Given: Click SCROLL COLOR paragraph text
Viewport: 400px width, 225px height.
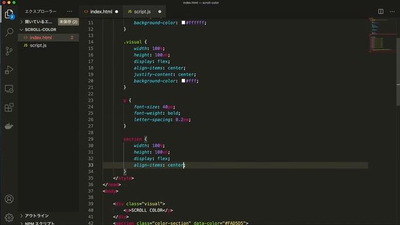Looking at the screenshot, I should (147, 210).
